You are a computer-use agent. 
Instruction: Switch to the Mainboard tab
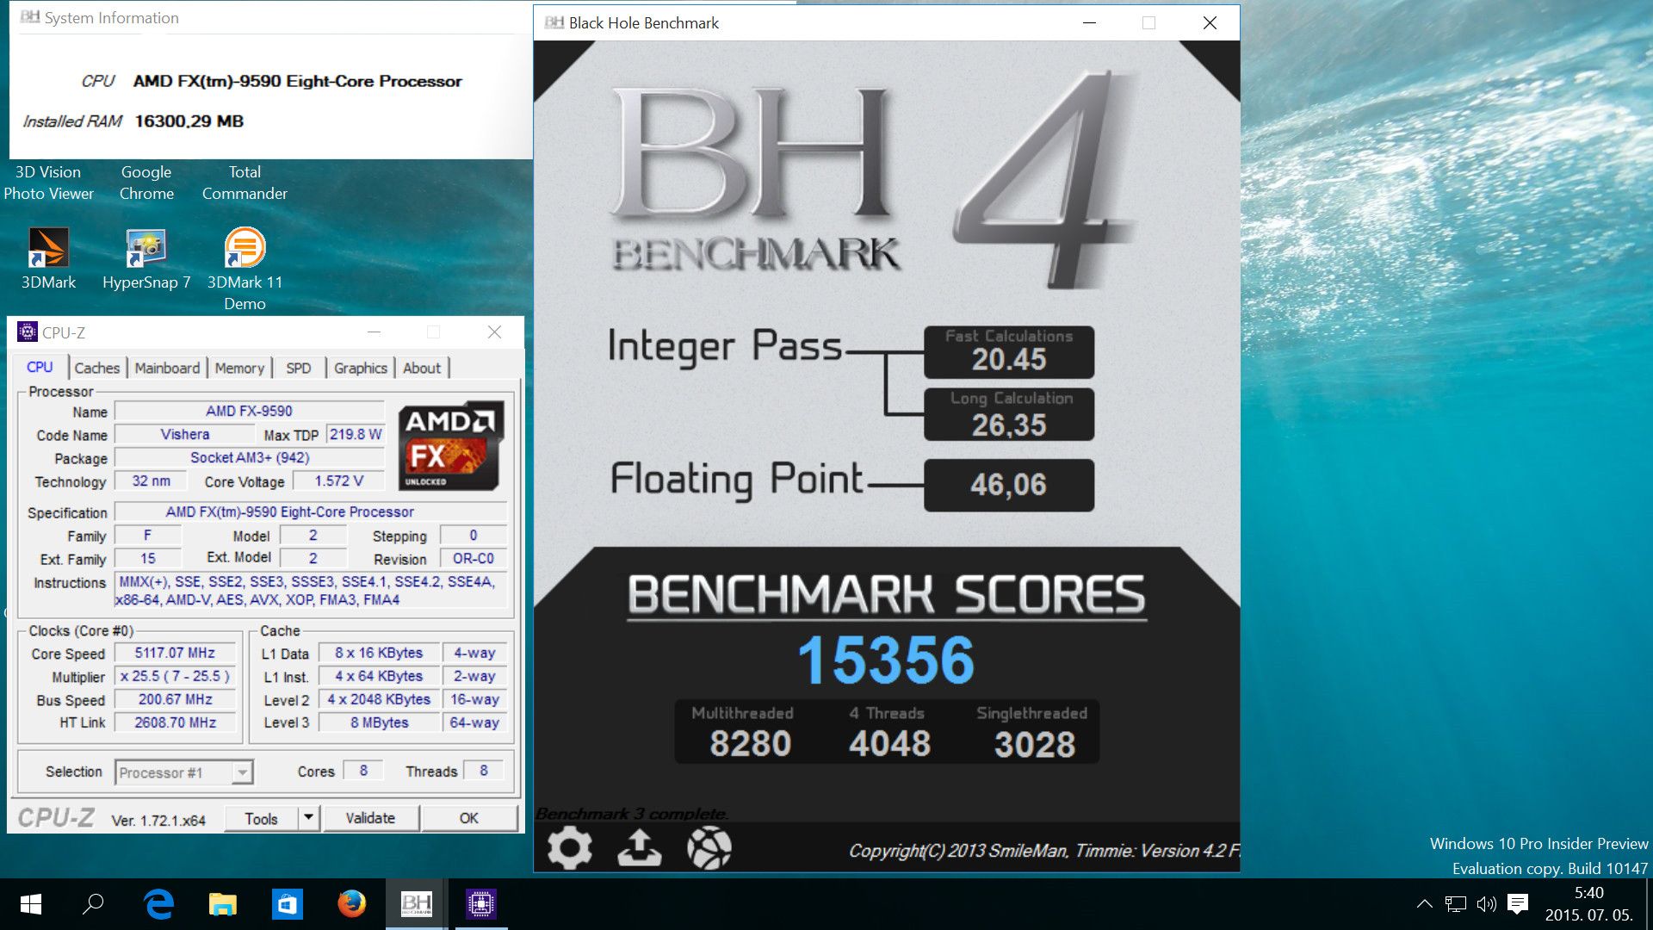(x=167, y=369)
